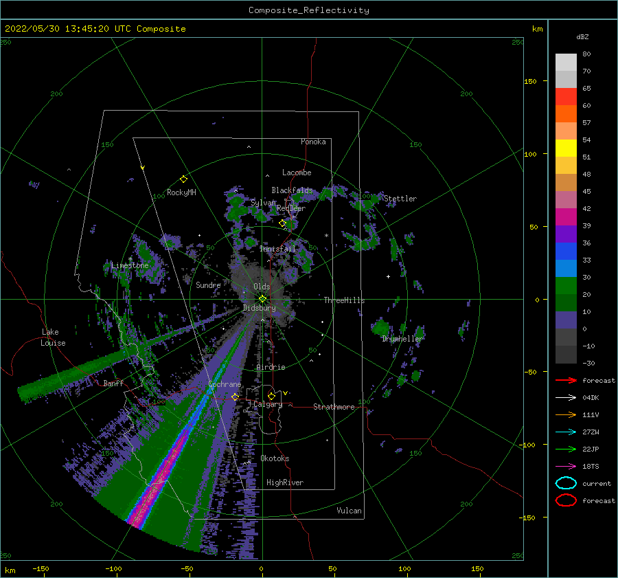Image resolution: width=618 pixels, height=578 pixels.
Task: Click the Olds city label
Action: tap(262, 287)
